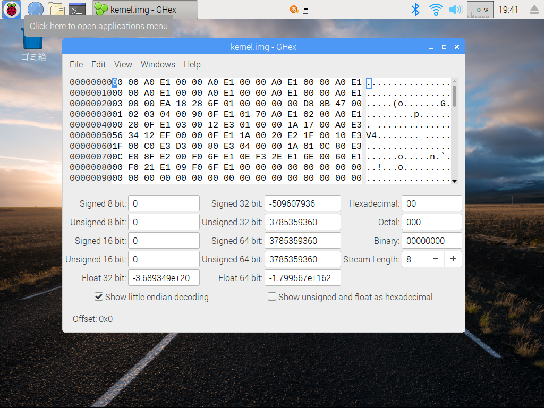Open the Raspberry Pi applications menu
This screenshot has height=408, width=544.
11,10
